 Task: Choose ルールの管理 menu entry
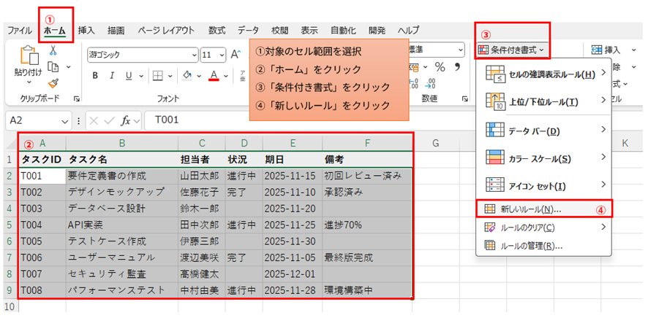543,246
